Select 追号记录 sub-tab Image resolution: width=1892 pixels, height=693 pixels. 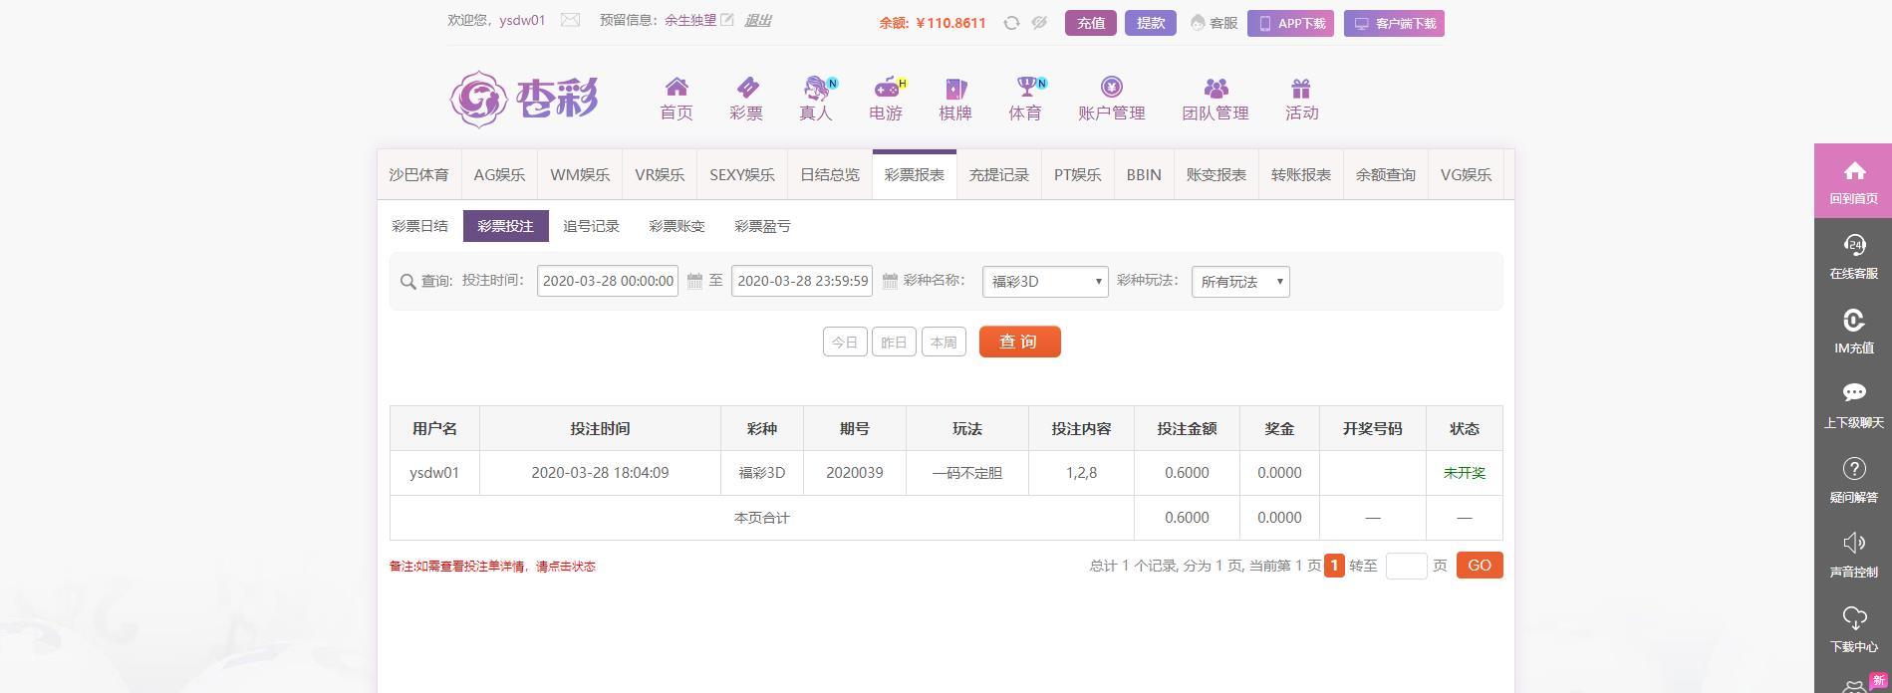(591, 226)
